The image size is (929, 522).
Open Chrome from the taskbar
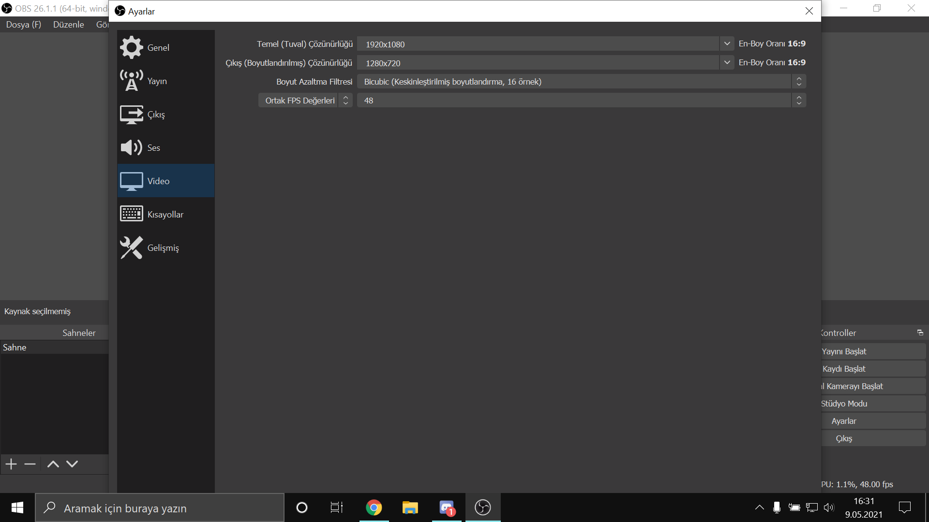[374, 507]
